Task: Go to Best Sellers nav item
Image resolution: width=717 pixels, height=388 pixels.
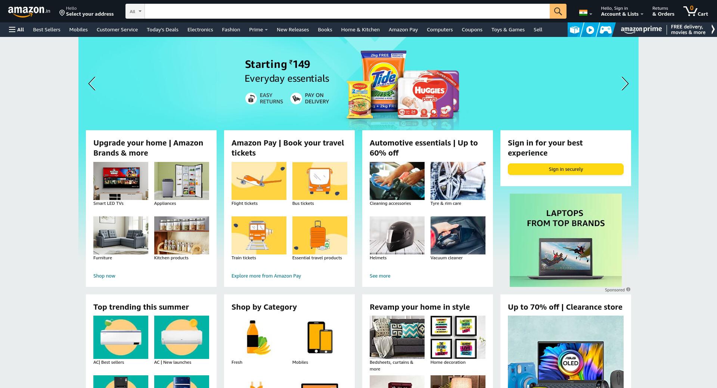Action: click(47, 29)
